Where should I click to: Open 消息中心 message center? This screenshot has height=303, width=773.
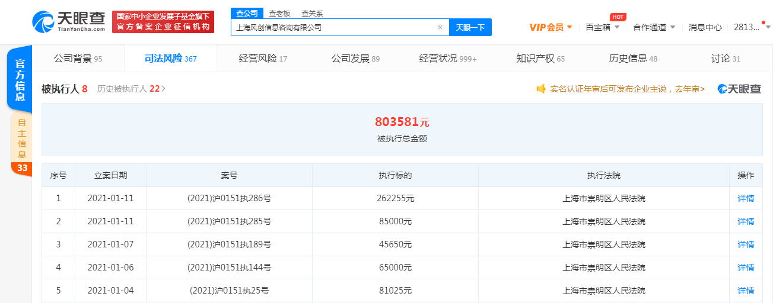705,27
